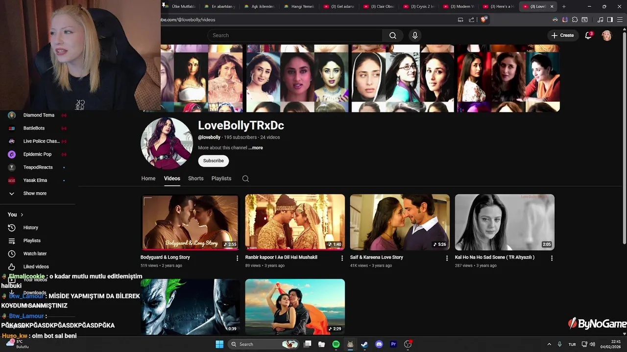627x352 pixels.
Task: Switch to the Hangi Yemek browser tab
Action: click(299, 6)
